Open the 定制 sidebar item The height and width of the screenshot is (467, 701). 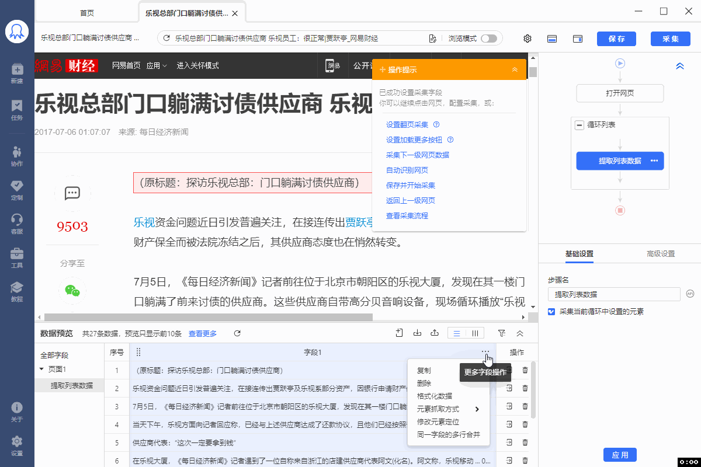17,189
